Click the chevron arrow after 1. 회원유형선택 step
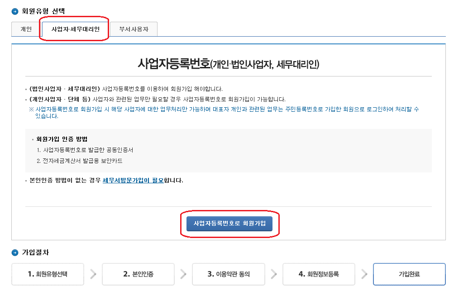 pyautogui.click(x=93, y=274)
